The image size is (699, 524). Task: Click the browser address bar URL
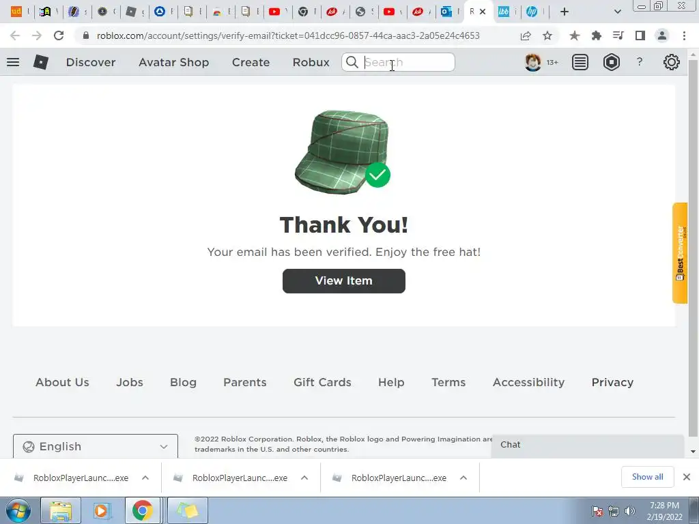coord(288,35)
